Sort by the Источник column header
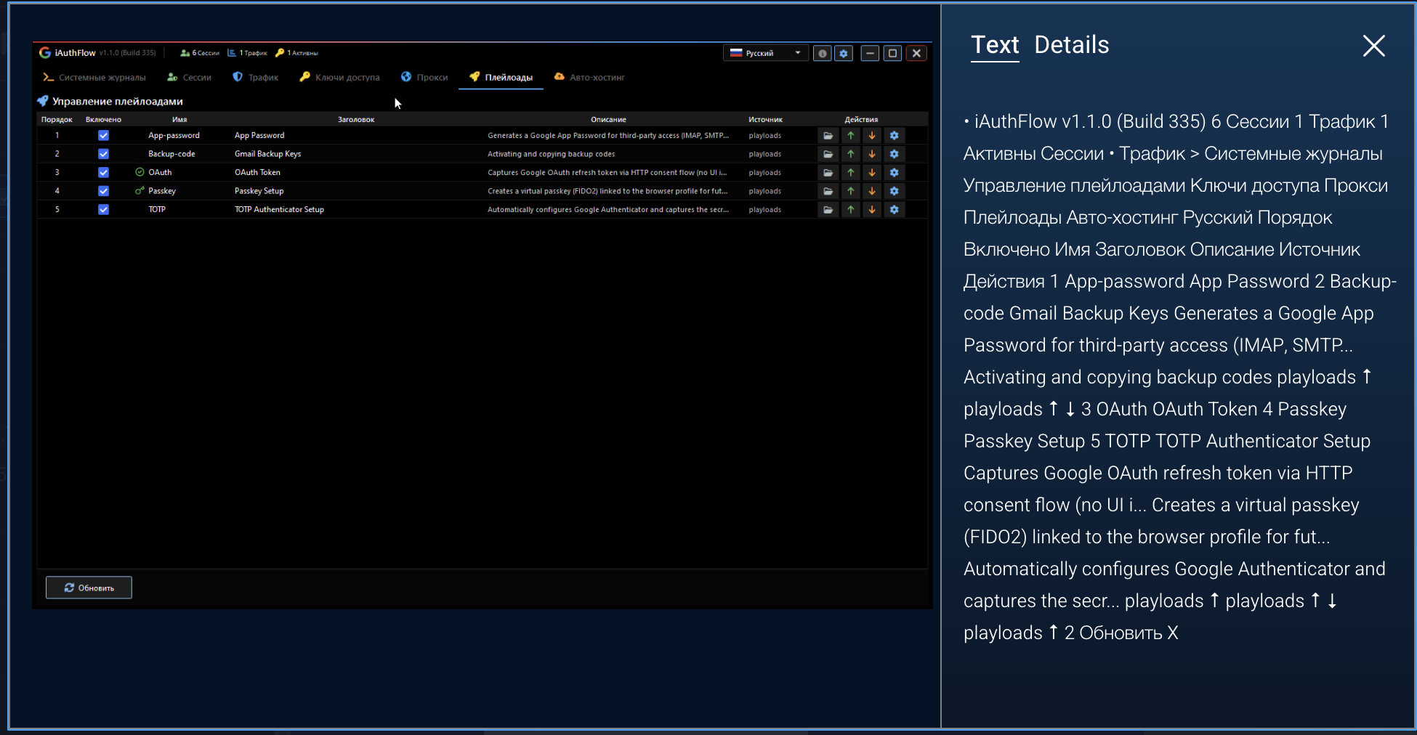Image resolution: width=1417 pixels, height=735 pixels. click(765, 120)
